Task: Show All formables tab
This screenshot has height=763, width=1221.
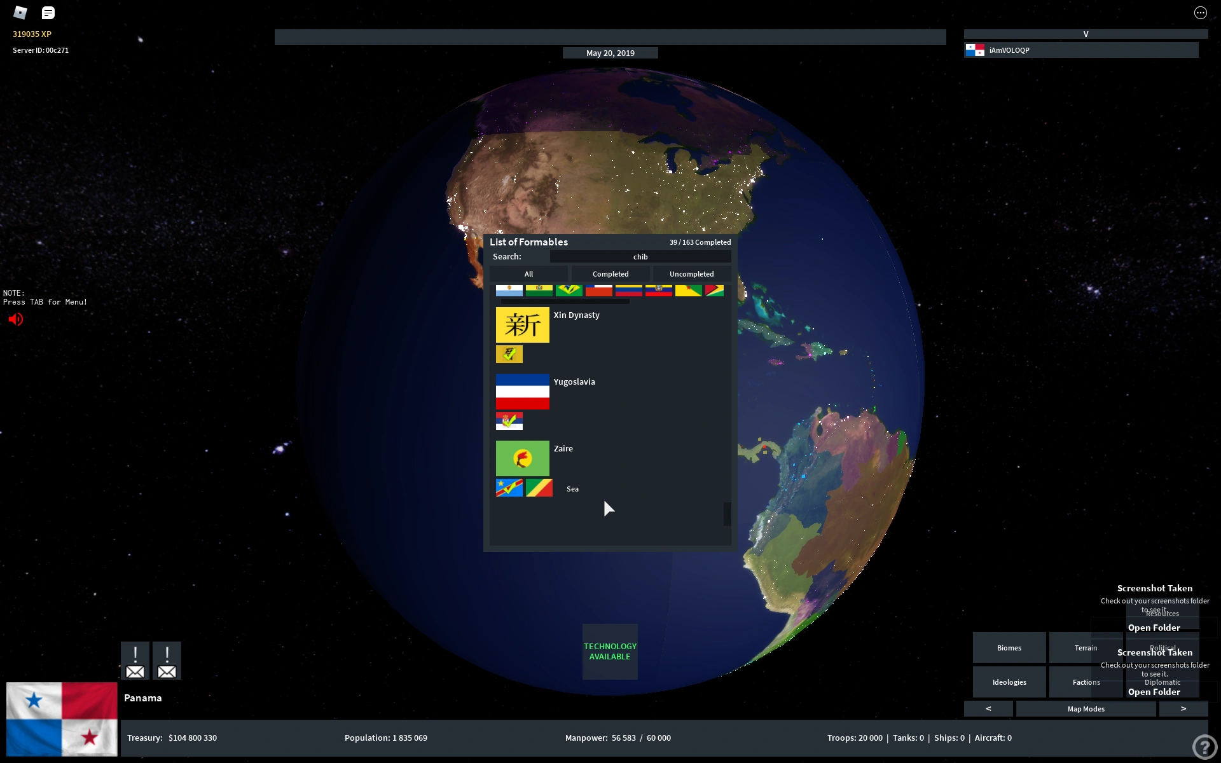Action: click(528, 274)
